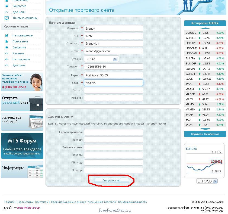
Task: Go to 'Главная' in footer menu
Action: coord(9,202)
